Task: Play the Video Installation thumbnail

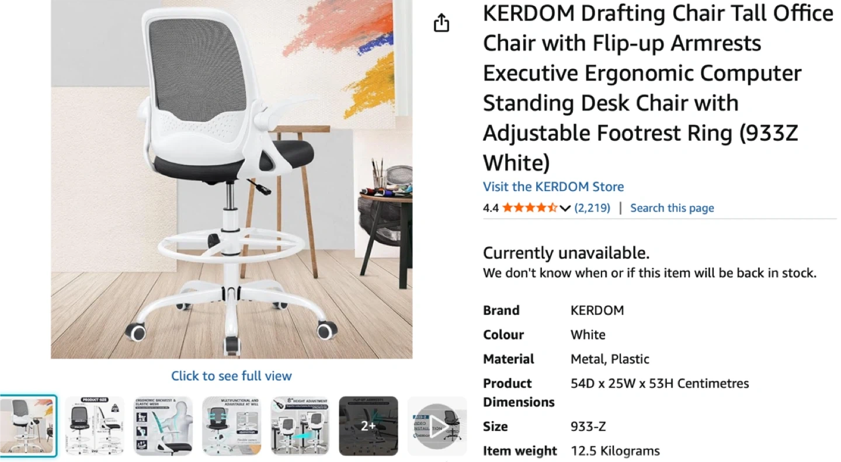Action: pos(437,426)
